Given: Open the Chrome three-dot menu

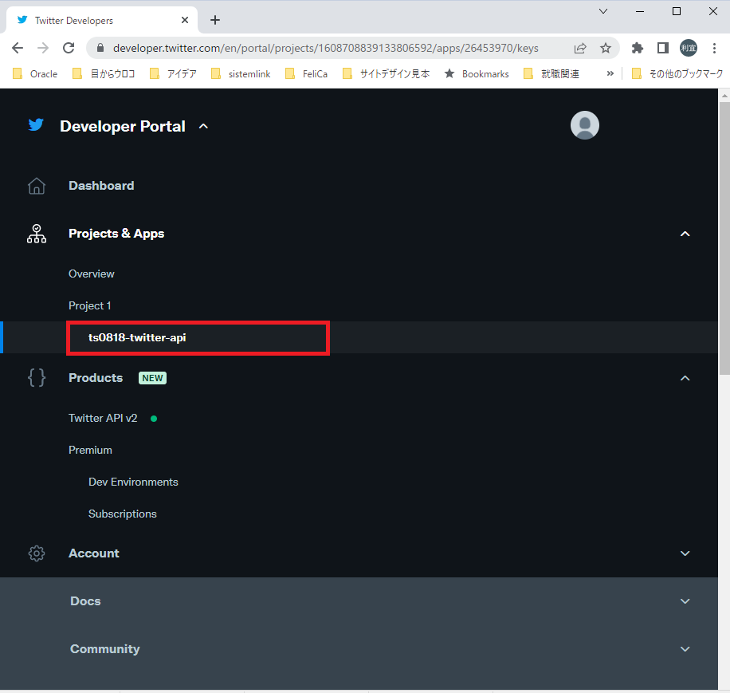Looking at the screenshot, I should (x=714, y=48).
